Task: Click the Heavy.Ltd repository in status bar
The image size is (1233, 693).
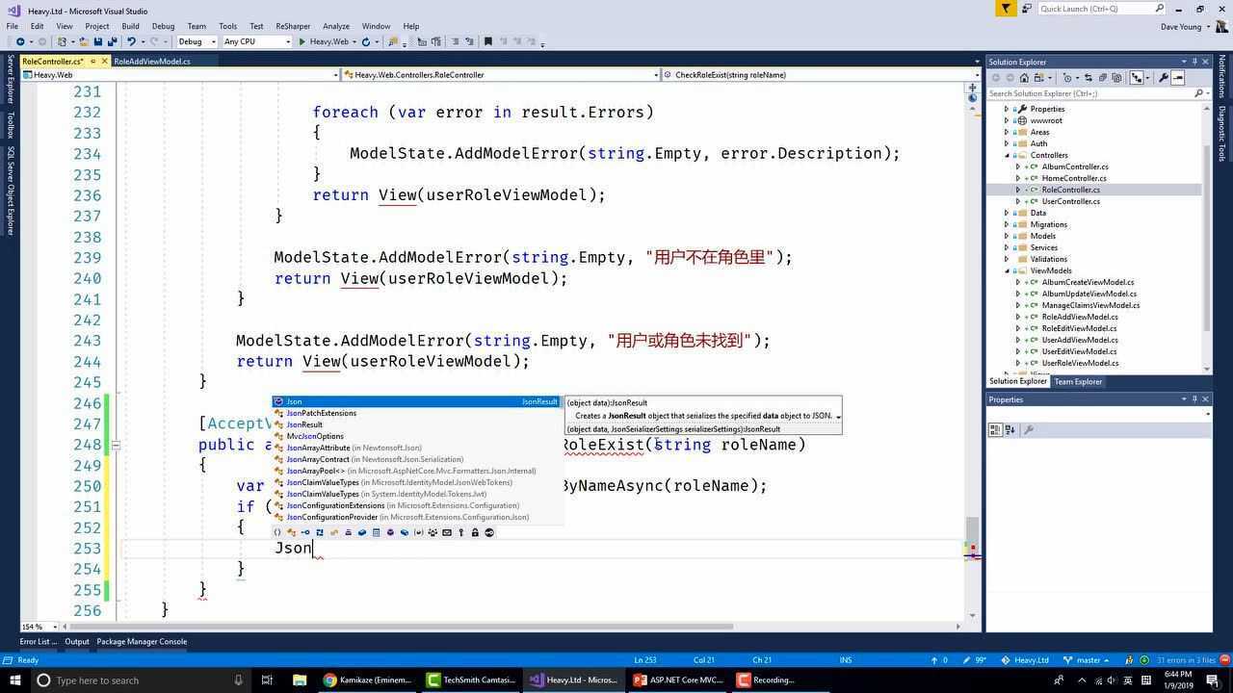Action: tap(1025, 660)
